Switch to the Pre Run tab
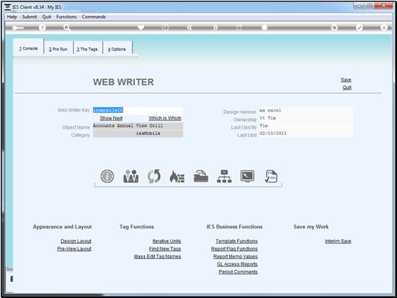The width and height of the screenshot is (397, 298). (x=58, y=49)
